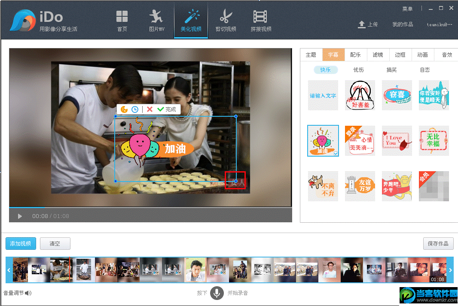The height and width of the screenshot is (306, 458).
Task: Select the 快乐 subtitle category
Action: pyautogui.click(x=326, y=70)
